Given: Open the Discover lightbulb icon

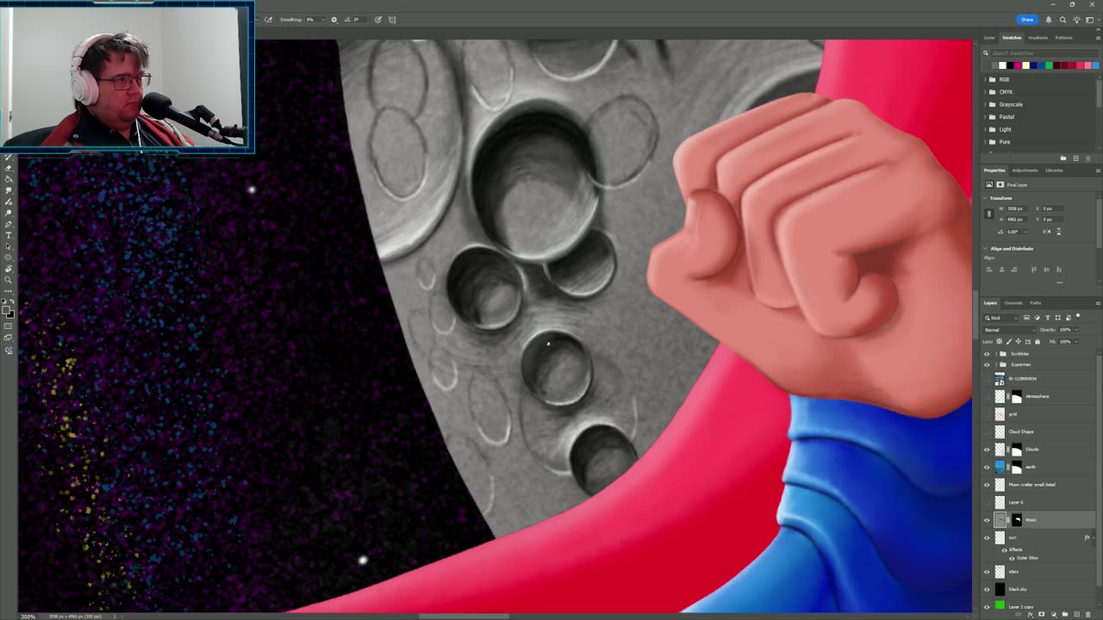Looking at the screenshot, I should (x=1076, y=20).
